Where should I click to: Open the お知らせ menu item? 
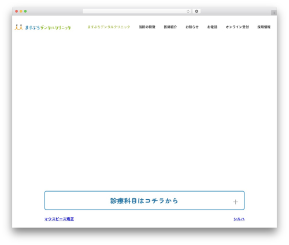[x=192, y=27]
